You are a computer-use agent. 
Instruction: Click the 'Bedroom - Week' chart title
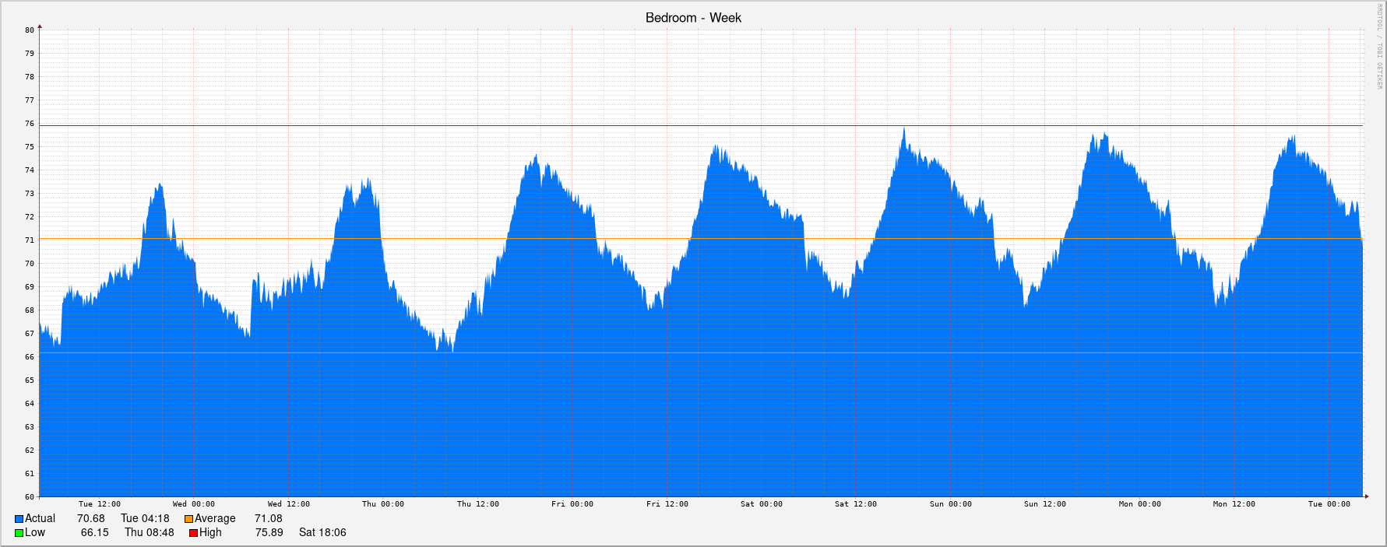click(x=693, y=18)
